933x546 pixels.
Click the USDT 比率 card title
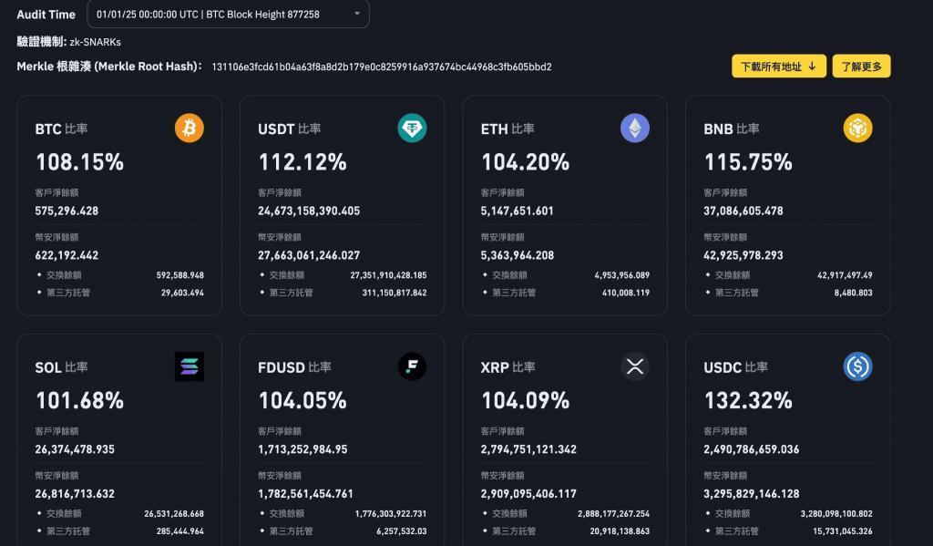tap(289, 129)
